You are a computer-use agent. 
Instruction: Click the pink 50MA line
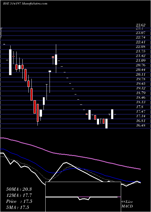click(x=70, y=155)
